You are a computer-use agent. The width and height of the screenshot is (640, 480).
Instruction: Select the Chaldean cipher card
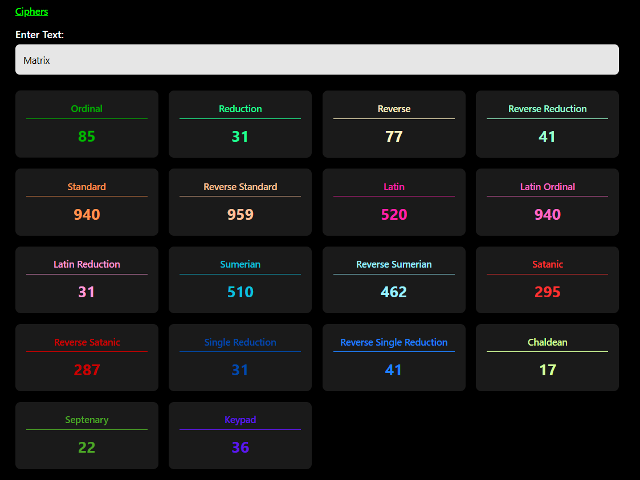point(547,358)
